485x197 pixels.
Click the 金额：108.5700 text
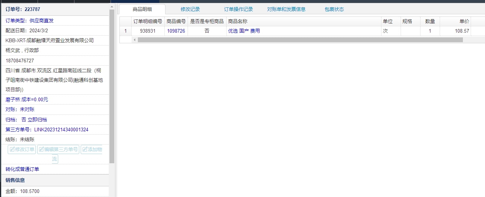pos(22,191)
